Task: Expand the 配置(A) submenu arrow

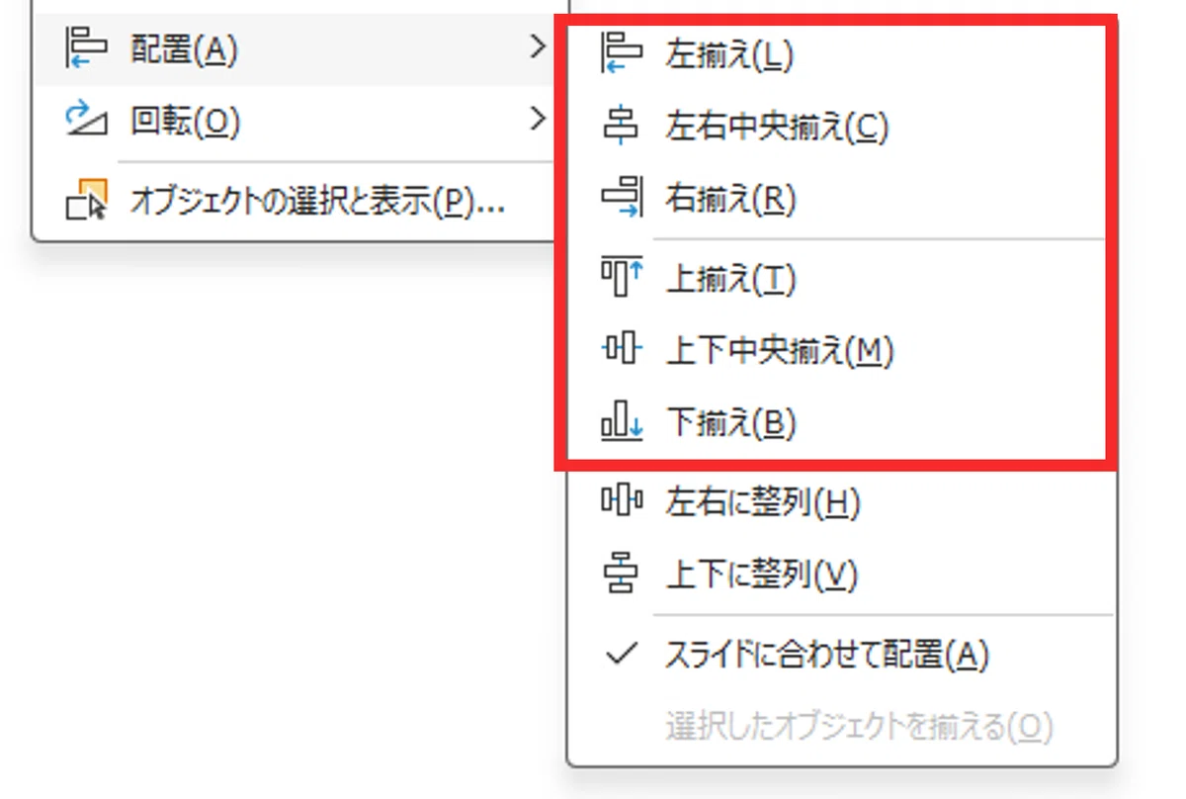Action: [x=537, y=46]
